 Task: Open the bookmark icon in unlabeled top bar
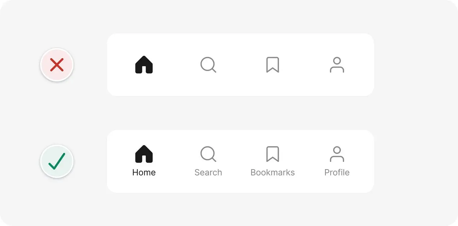pos(273,65)
